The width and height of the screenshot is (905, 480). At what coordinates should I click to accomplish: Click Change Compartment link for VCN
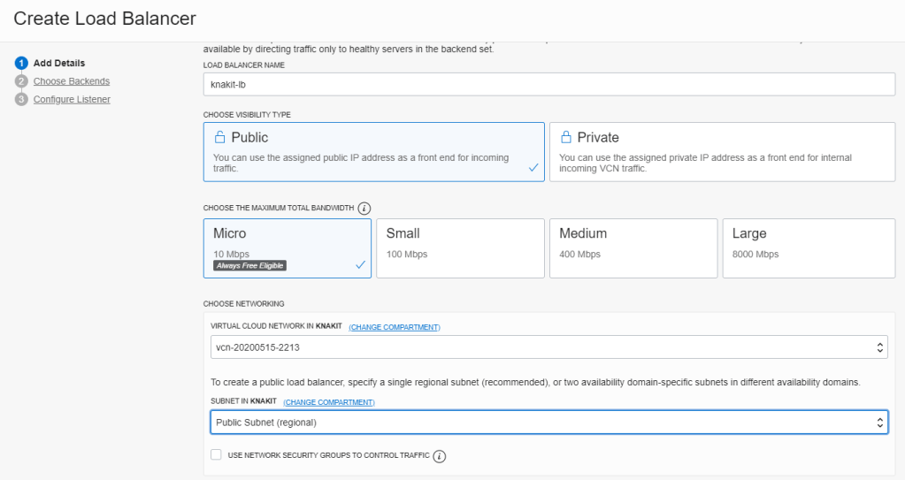(395, 327)
